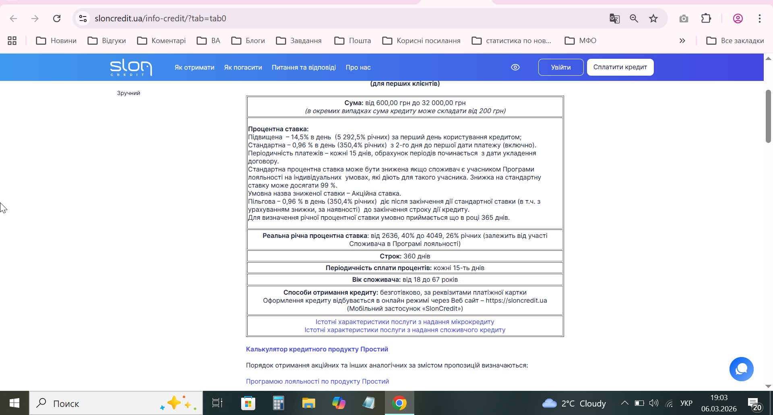Switch to Chrome in the taskbar
Screen dimensions: 773x415
pos(399,403)
